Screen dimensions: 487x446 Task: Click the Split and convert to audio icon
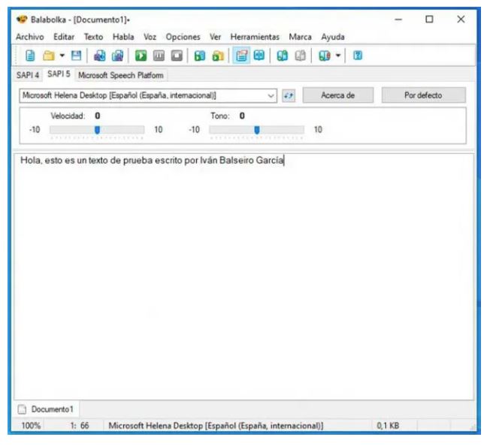[117, 56]
